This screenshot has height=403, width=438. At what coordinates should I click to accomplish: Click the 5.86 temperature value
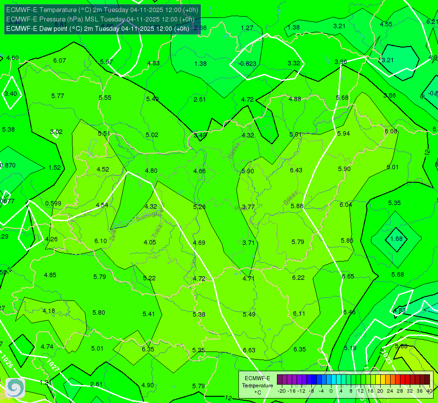(x=347, y=240)
